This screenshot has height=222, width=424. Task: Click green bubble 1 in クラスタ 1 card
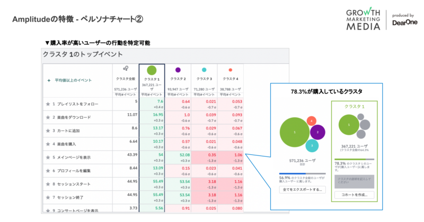(x=349, y=125)
